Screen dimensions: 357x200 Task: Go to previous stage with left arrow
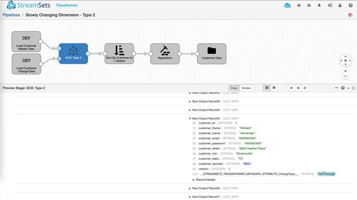click(291, 88)
